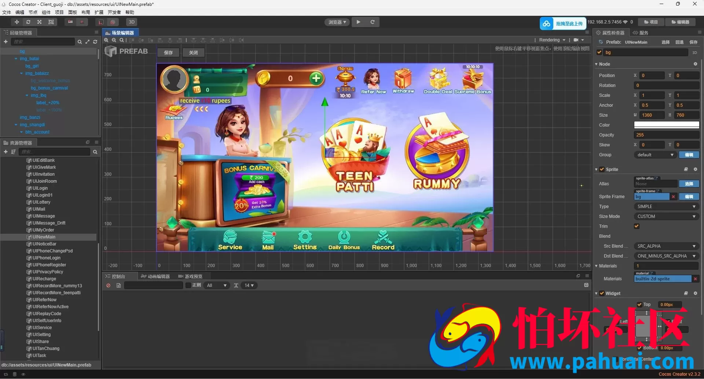Collapse the img_batai tree node

point(16,59)
